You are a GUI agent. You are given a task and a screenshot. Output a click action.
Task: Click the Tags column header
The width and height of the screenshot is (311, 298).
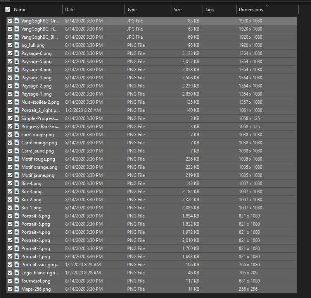[209, 10]
